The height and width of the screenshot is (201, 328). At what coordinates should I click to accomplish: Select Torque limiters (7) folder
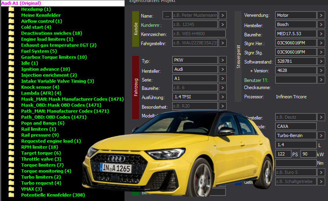coord(42,165)
